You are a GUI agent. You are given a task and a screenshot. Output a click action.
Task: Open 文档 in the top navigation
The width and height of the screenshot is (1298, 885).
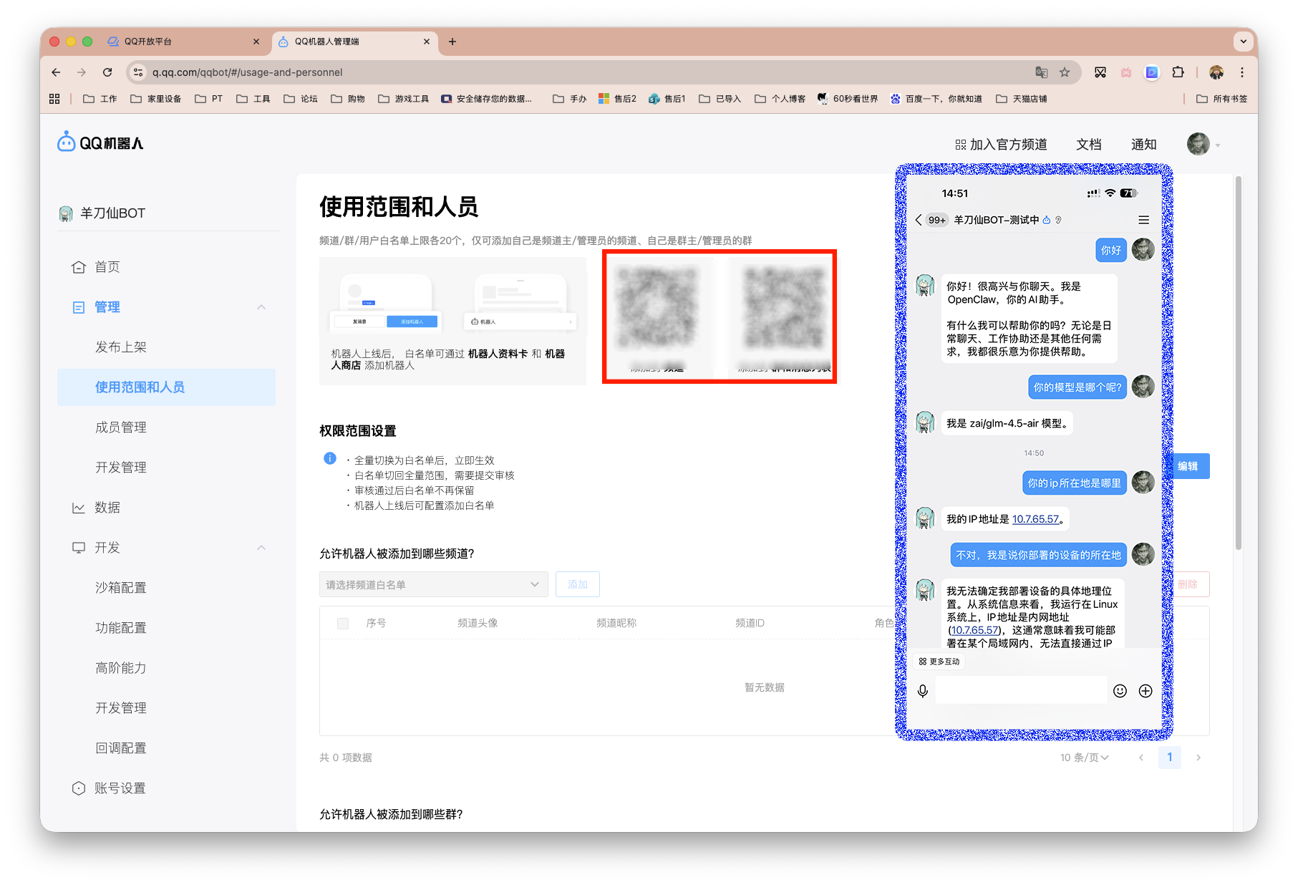click(x=1088, y=144)
